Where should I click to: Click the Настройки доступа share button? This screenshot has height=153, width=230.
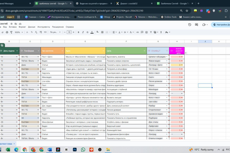coord(221,24)
